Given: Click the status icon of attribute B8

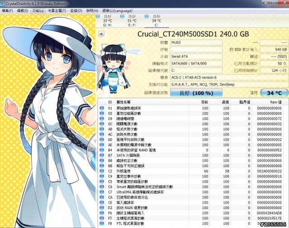Looking at the screenshot, I should coord(102,160).
